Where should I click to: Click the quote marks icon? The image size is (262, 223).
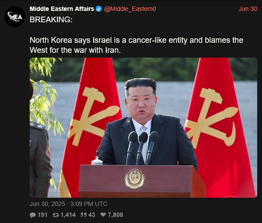83,215
